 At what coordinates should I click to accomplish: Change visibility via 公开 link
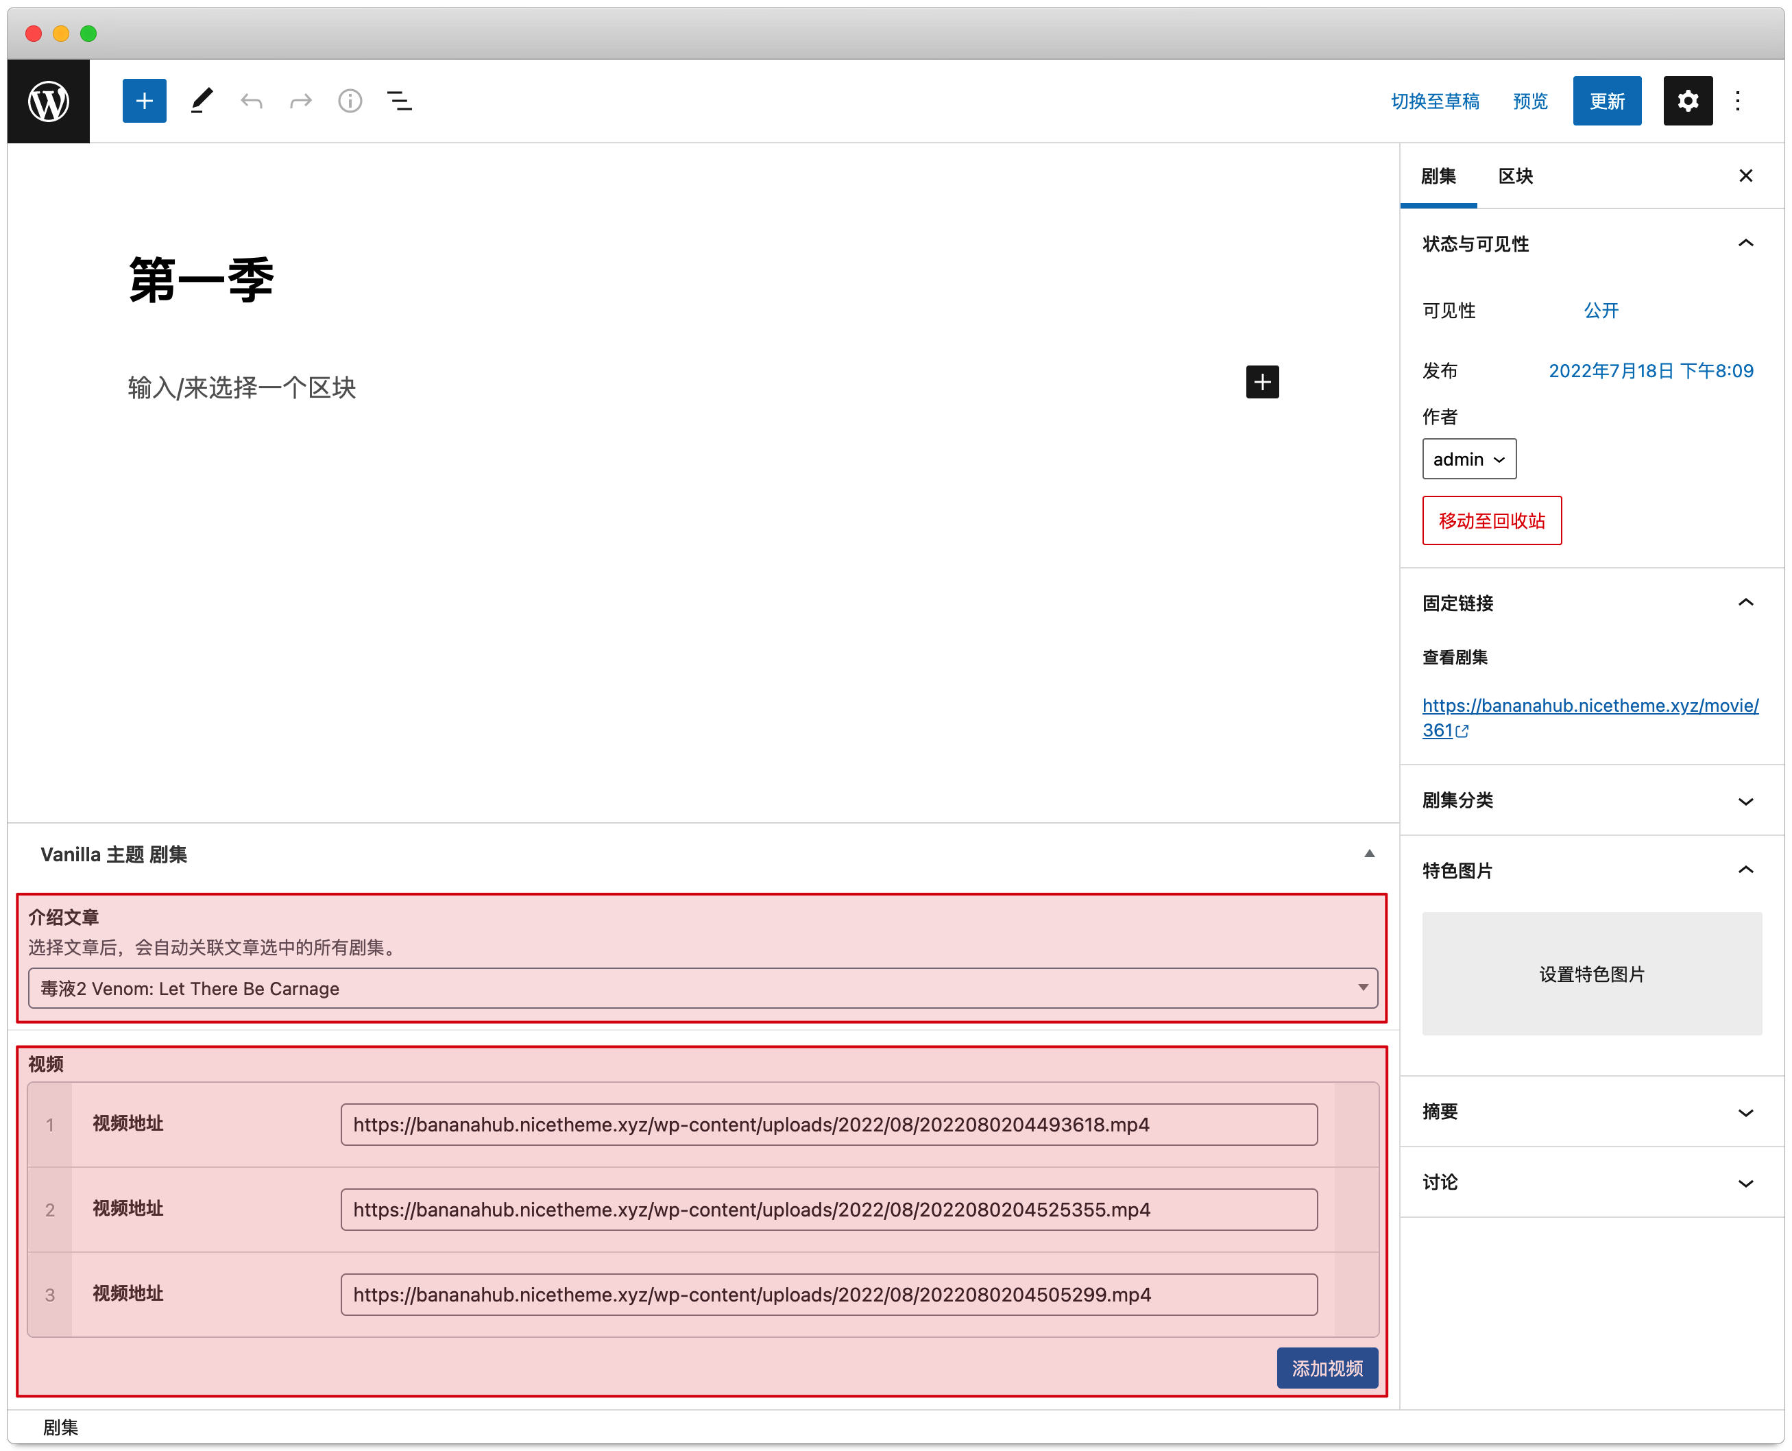1601,311
